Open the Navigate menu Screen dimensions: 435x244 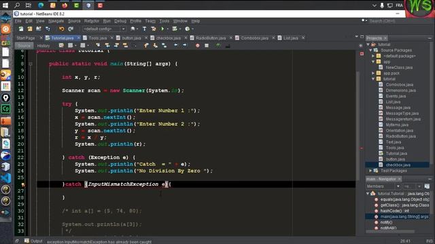click(x=56, y=21)
